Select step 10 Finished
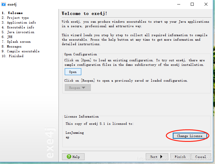This screenshot has width=215, height=164. [x=13, y=56]
